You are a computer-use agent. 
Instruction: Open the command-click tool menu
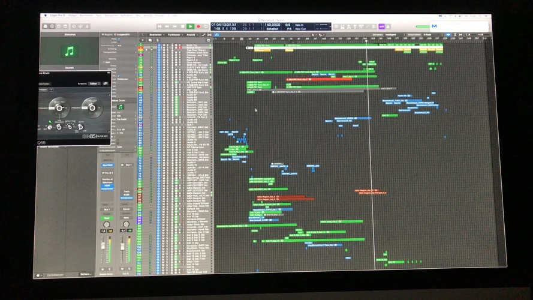(321, 35)
